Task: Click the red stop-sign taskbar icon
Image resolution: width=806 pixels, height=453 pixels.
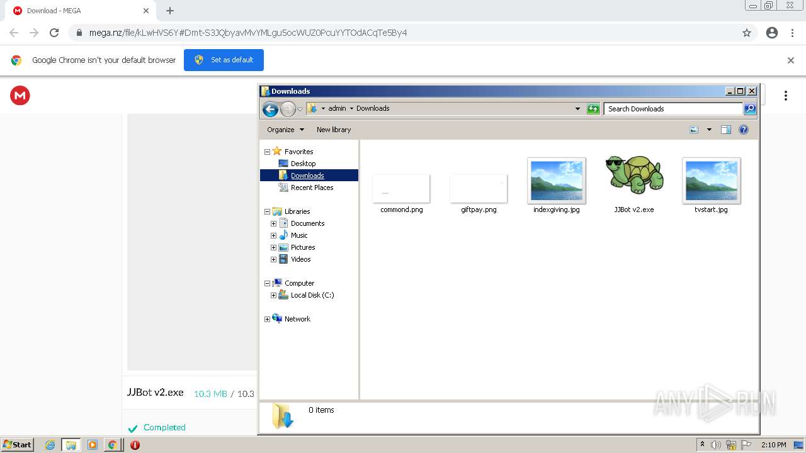Action: [x=135, y=445]
